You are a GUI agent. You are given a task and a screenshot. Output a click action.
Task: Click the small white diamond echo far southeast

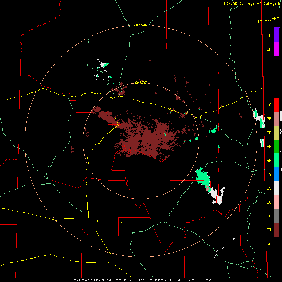tap(234, 239)
